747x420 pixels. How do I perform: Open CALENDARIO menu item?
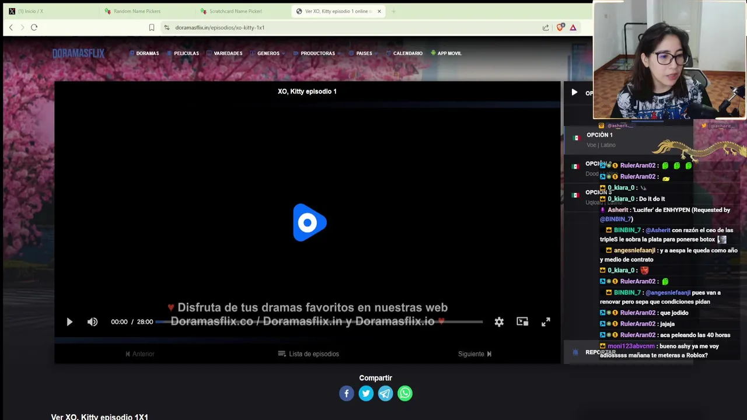point(404,53)
